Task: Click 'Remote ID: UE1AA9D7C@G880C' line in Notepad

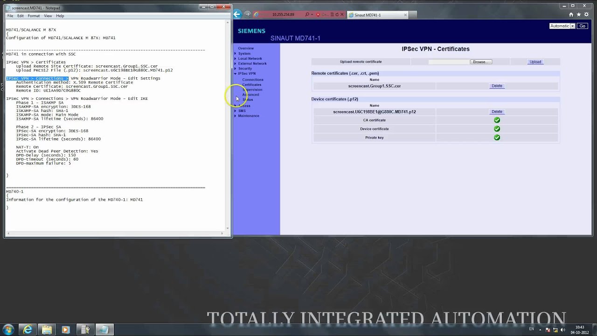Action: (48, 91)
